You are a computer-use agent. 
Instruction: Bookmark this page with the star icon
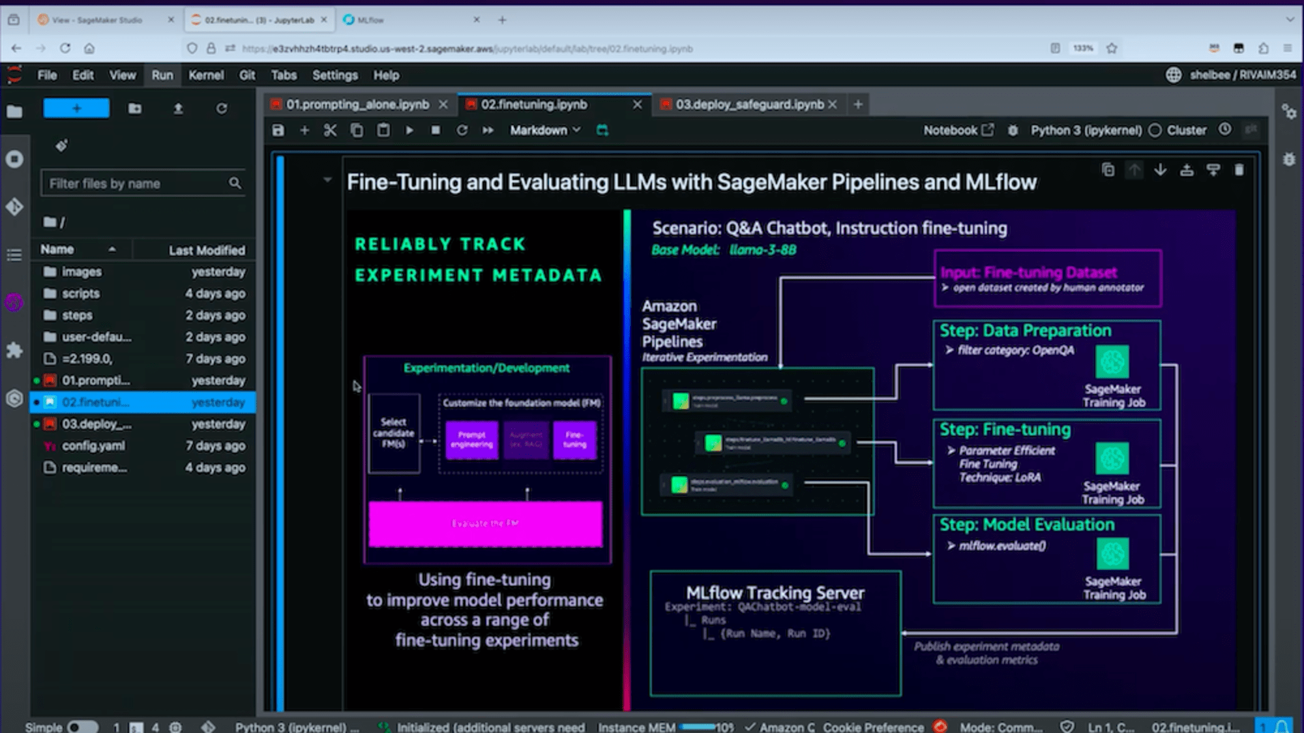tap(1112, 48)
